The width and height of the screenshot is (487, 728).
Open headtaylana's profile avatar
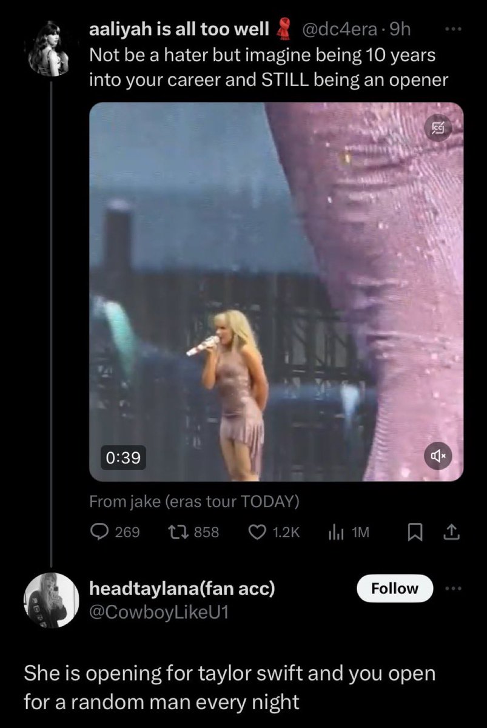click(x=51, y=601)
